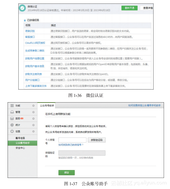This screenshot has height=189, width=170.
Task: Expand the 管理 menu section arrow
Action: tap(33, 112)
